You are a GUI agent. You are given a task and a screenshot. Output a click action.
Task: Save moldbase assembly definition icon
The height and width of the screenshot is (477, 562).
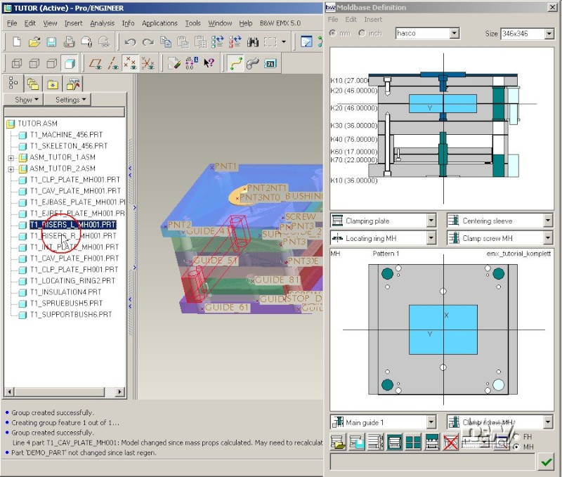tap(357, 442)
